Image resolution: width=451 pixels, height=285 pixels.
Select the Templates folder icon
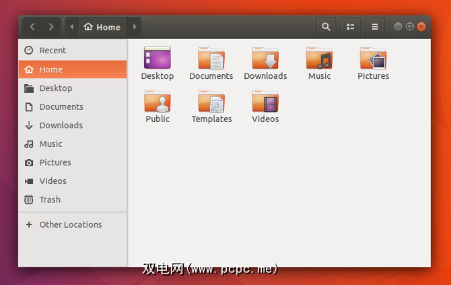tap(211, 101)
